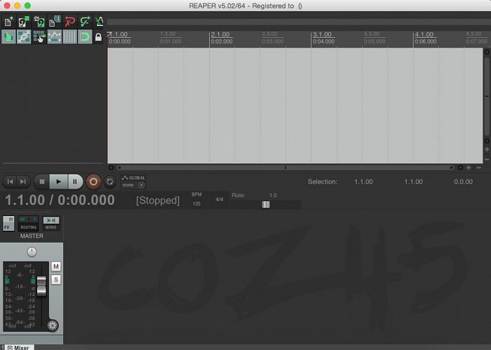Click the transport Stop button
The width and height of the screenshot is (491, 350).
pos(42,182)
